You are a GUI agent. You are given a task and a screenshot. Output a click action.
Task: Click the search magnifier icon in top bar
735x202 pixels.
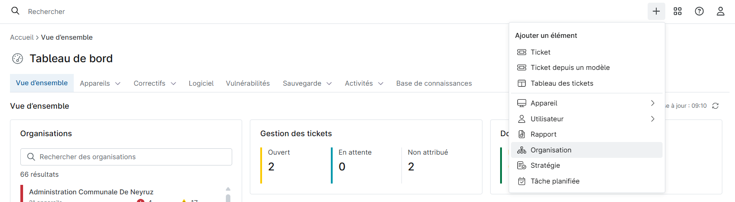point(15,11)
